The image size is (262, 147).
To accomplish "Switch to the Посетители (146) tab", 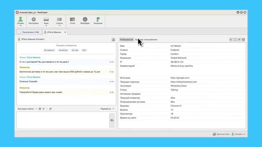I will click(x=29, y=32).
